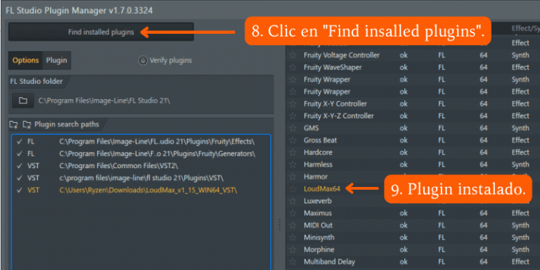The width and height of the screenshot is (540, 270).
Task: Select the Morphine plugin name
Action: click(319, 250)
